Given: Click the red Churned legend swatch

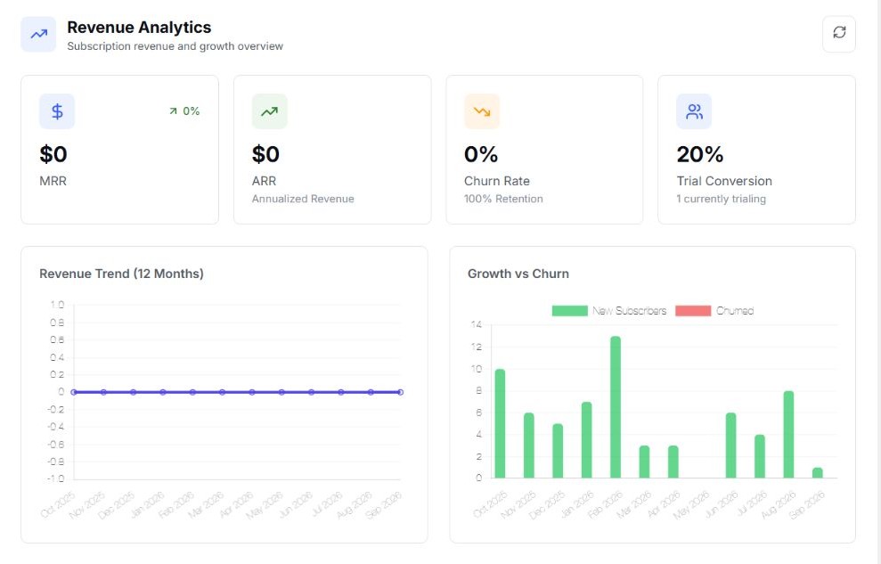Looking at the screenshot, I should (693, 311).
